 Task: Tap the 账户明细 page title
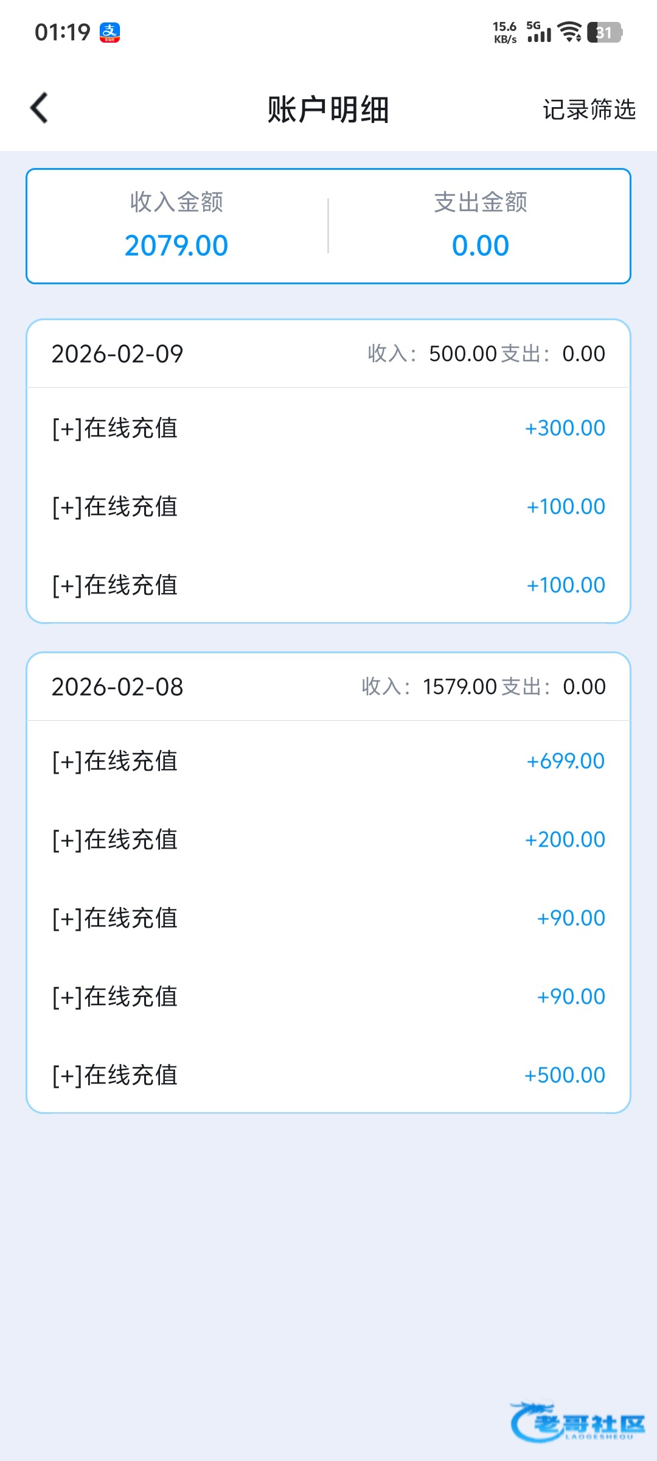coord(328,110)
